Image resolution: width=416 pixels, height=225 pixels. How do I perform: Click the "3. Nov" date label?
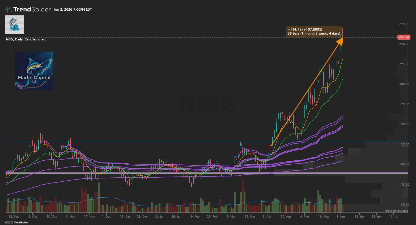[x=70, y=216]
